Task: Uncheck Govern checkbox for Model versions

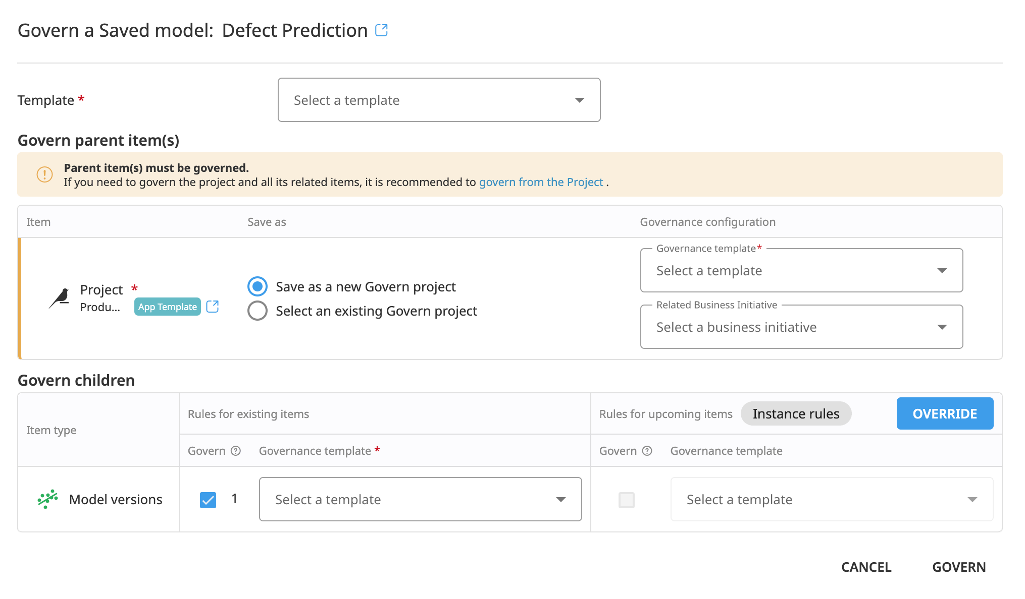Action: (208, 500)
